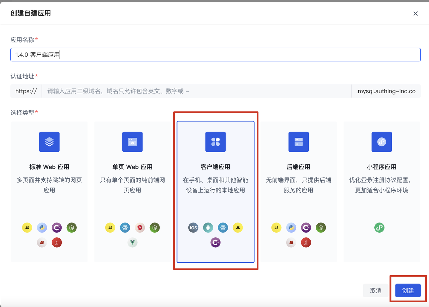This screenshot has height=307, width=429.
Task: Select the iOS icon under 客户端应用
Action: pyautogui.click(x=193, y=228)
